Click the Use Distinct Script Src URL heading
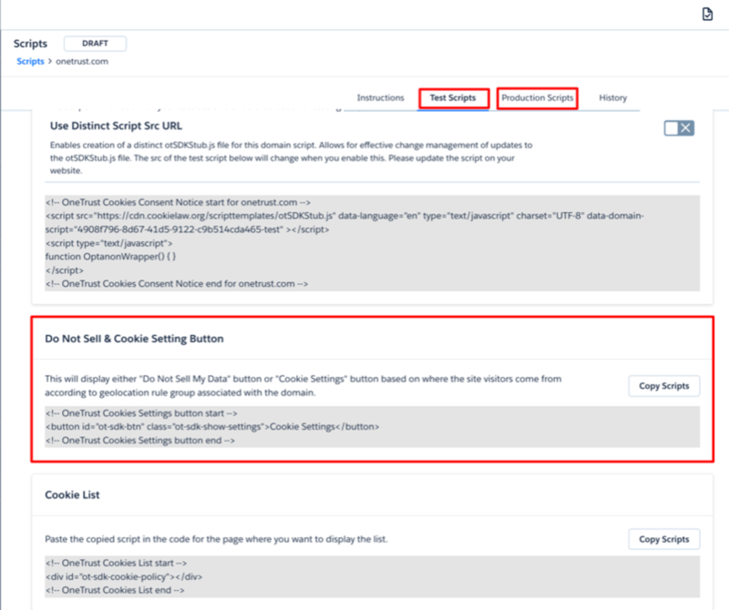The height and width of the screenshot is (610, 729). point(118,126)
